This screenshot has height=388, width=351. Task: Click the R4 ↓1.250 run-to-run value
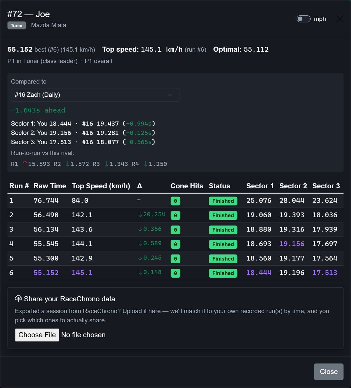pos(149,164)
